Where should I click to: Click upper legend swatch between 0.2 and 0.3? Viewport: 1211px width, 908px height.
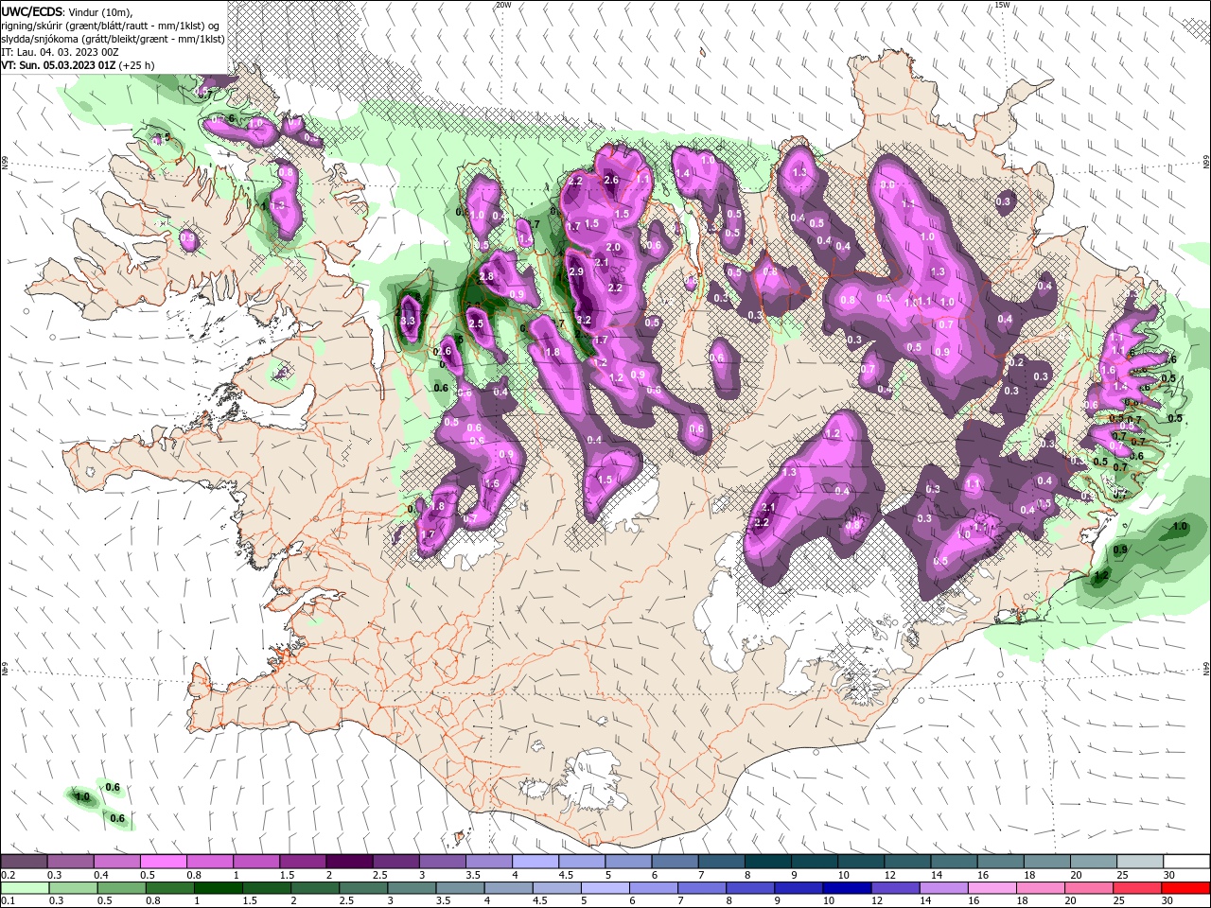[24, 862]
